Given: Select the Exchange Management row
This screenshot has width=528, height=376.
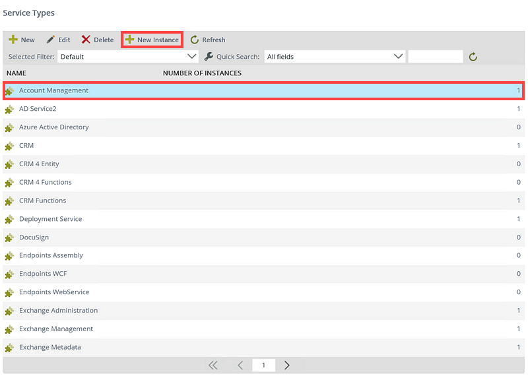Looking at the screenshot, I should (x=263, y=329).
